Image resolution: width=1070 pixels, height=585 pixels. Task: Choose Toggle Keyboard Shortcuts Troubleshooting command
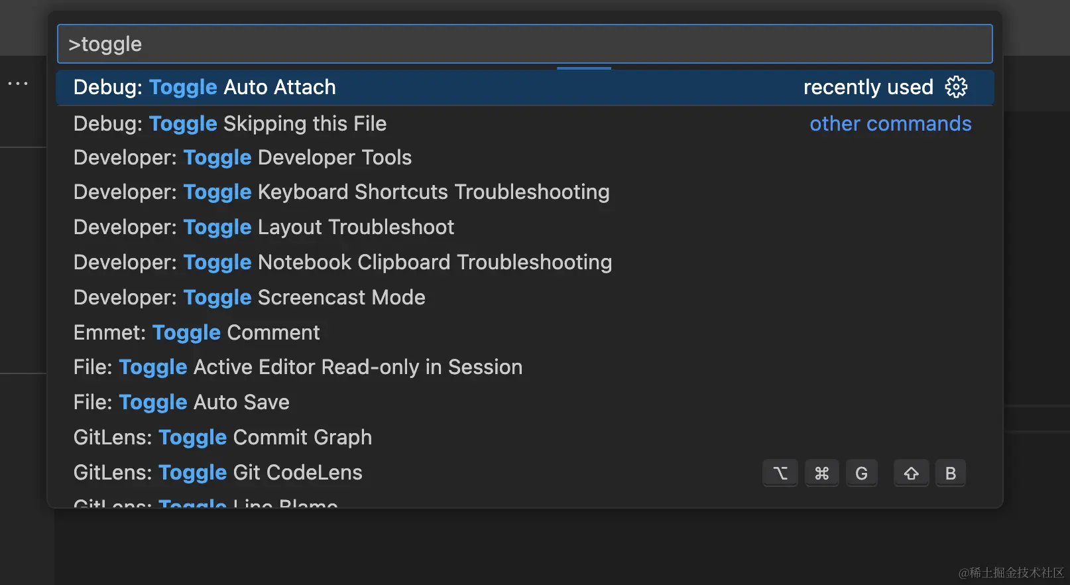click(341, 192)
